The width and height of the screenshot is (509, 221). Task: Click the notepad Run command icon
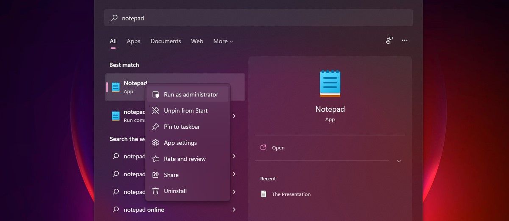(x=116, y=116)
